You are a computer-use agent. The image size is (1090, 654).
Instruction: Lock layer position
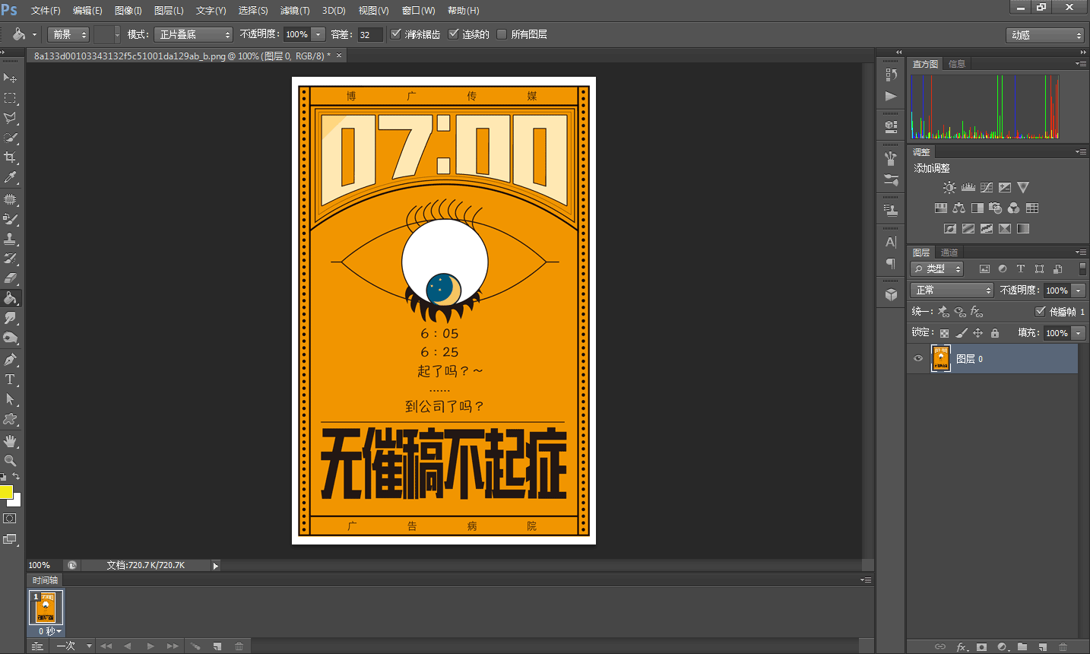point(978,333)
